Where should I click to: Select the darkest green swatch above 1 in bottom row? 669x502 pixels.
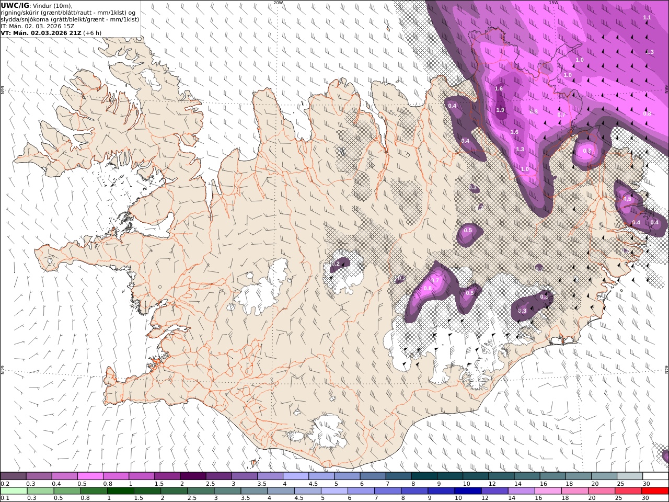[x=121, y=490]
